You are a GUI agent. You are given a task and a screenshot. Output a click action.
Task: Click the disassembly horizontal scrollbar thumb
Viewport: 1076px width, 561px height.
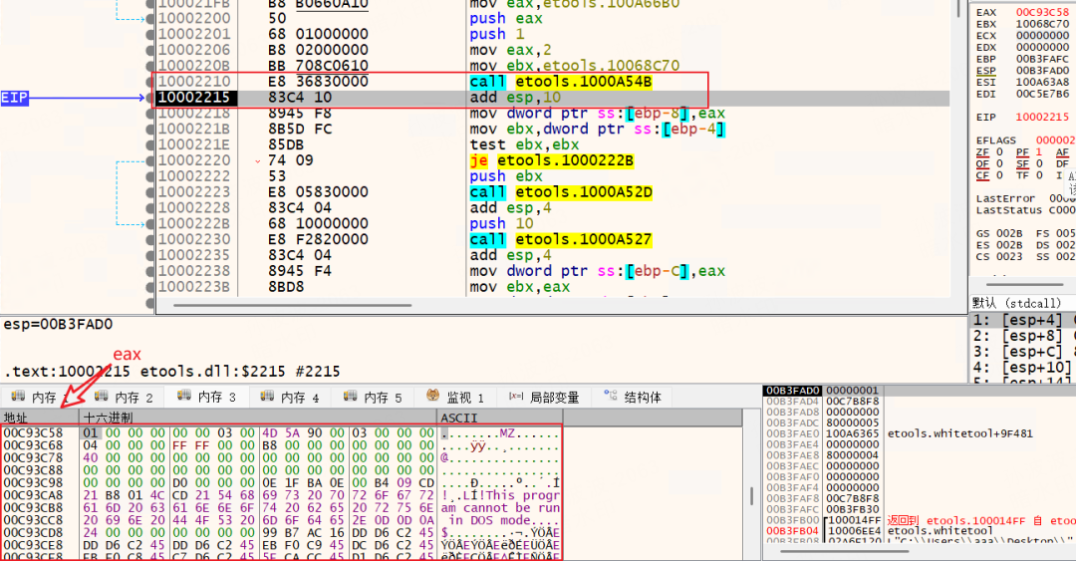(292, 305)
